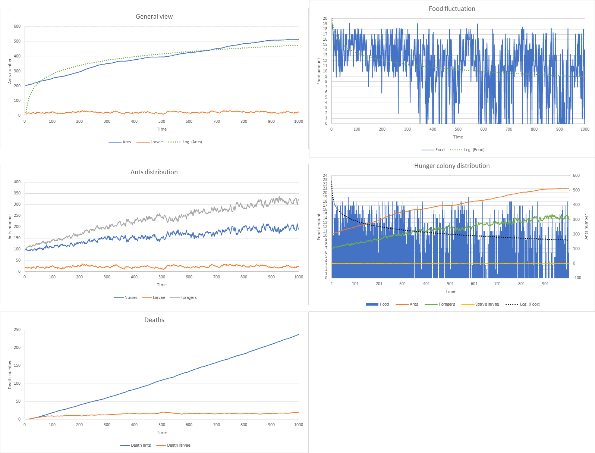595x453 pixels.
Task: Select the 'Hunger colony distribution' chart title
Action: pyautogui.click(x=452, y=166)
